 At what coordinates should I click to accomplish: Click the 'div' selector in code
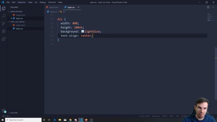coord(60,19)
